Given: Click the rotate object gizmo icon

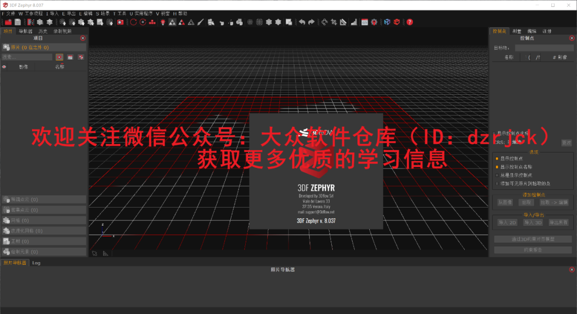Looking at the screenshot, I should tap(324, 22).
